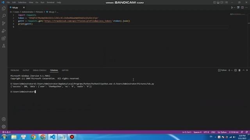
Task: Open the Terminal menu
Action: [50, 2]
